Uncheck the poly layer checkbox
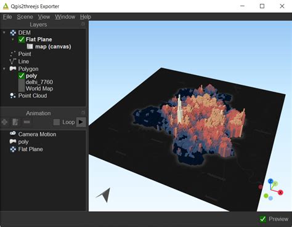Viewport: 292px width, 227px height. (22, 76)
